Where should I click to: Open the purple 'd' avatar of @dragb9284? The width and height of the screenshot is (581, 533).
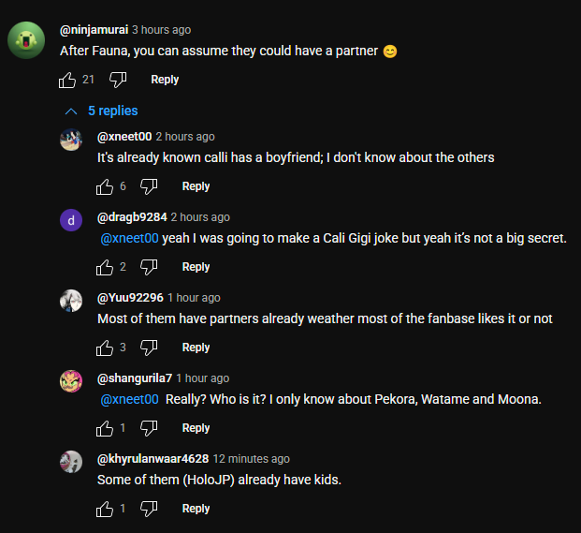coord(71,220)
